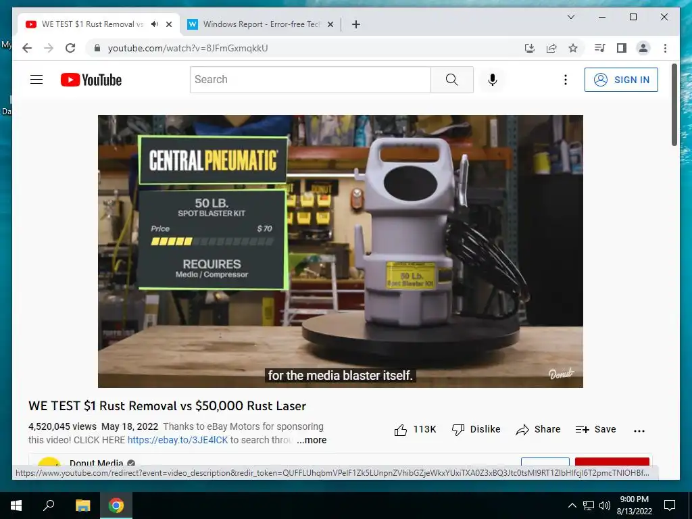Click the video player to pause

click(x=341, y=251)
